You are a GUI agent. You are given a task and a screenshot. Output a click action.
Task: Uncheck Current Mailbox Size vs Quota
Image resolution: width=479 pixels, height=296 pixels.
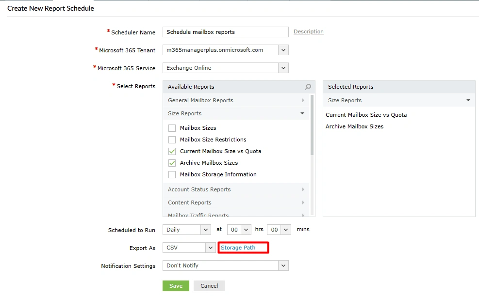172,151
